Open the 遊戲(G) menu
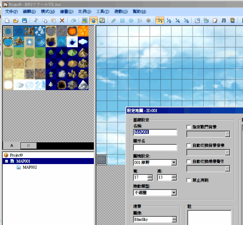 (121, 12)
